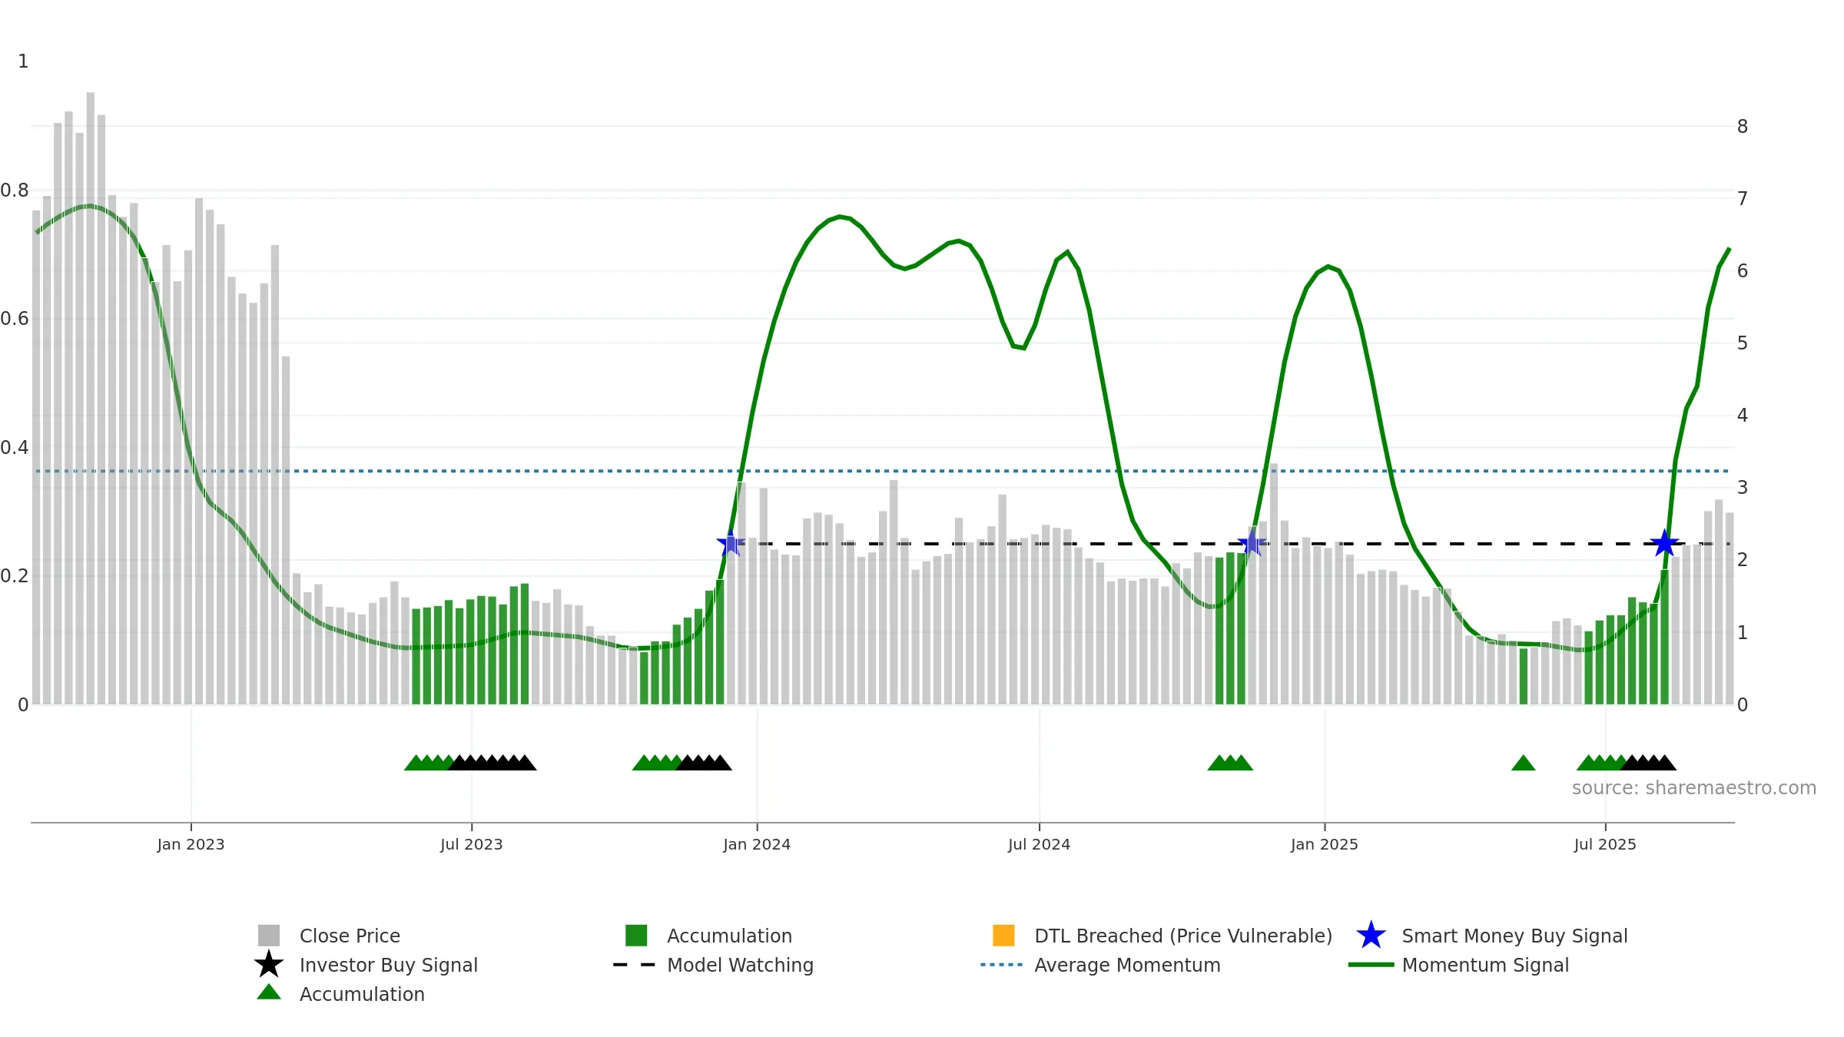Click the orange DTL Breached swatch
The image size is (1844, 1037).
click(1003, 936)
